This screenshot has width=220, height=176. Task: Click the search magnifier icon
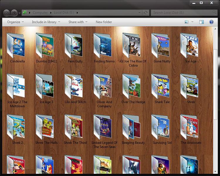click(214, 13)
